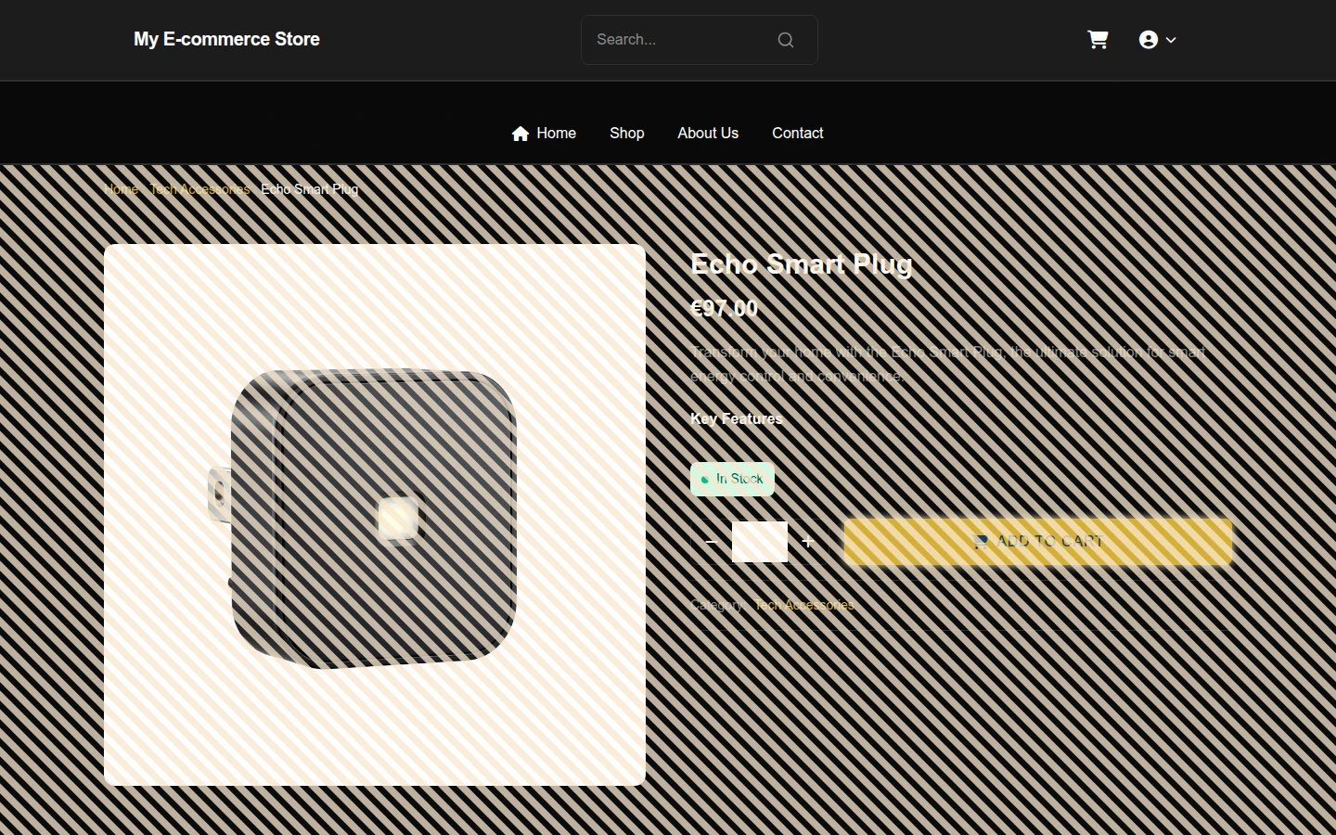
Task: Increase quantity with the plus button
Action: 807,542
